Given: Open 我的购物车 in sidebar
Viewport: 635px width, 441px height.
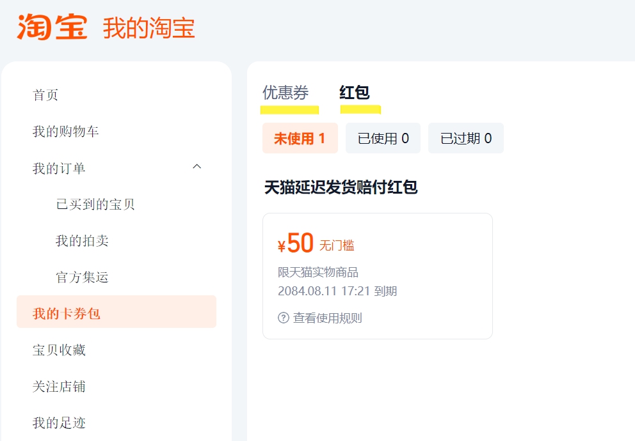Looking at the screenshot, I should tap(65, 132).
